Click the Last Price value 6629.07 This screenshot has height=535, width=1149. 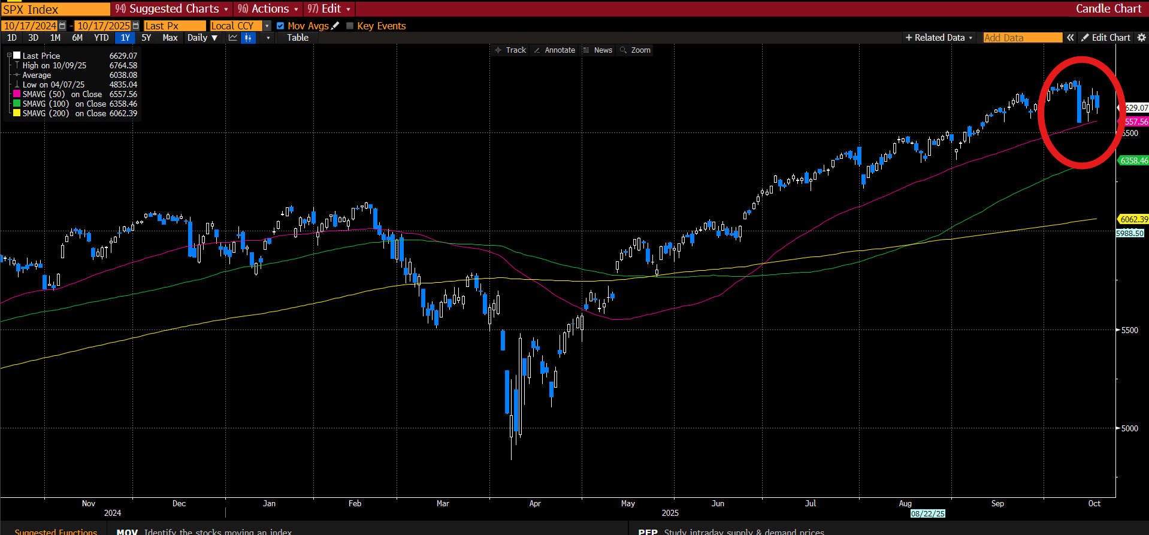coord(123,56)
